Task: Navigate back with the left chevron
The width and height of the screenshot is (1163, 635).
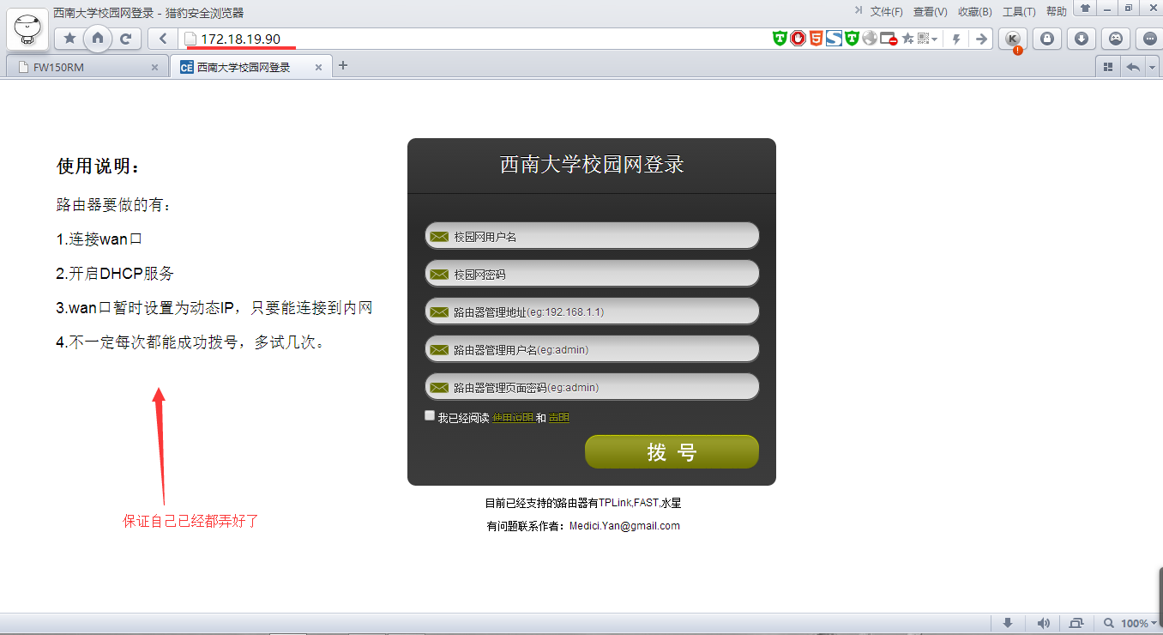Action: [163, 39]
